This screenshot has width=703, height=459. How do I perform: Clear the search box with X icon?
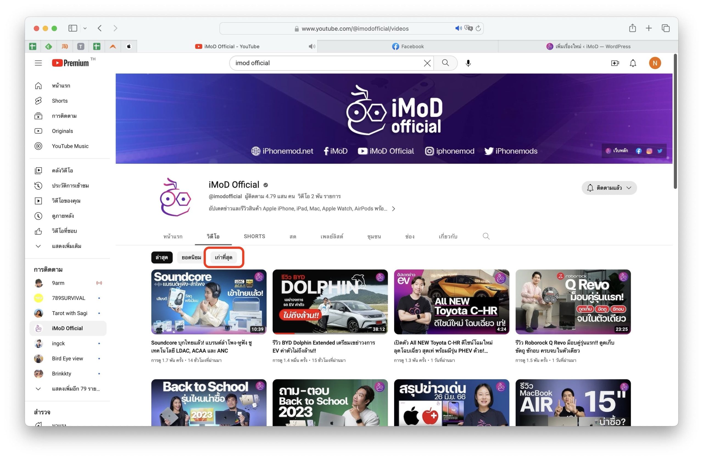point(427,63)
